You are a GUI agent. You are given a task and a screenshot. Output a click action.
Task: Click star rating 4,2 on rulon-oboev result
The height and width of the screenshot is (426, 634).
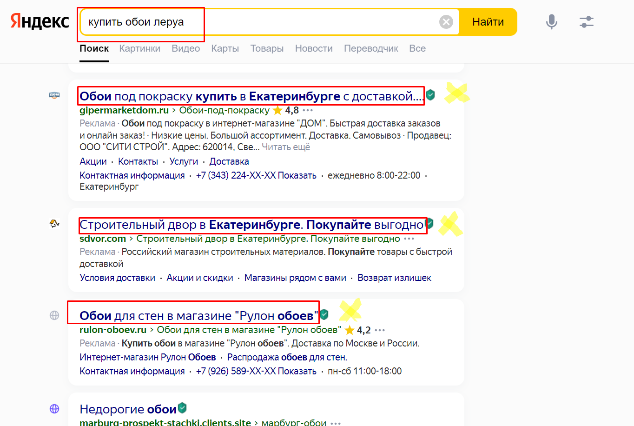point(358,330)
